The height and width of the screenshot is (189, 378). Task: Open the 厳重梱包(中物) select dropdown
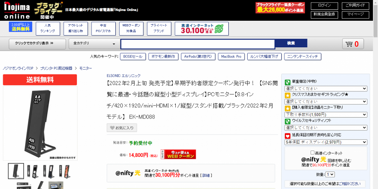(326, 88)
